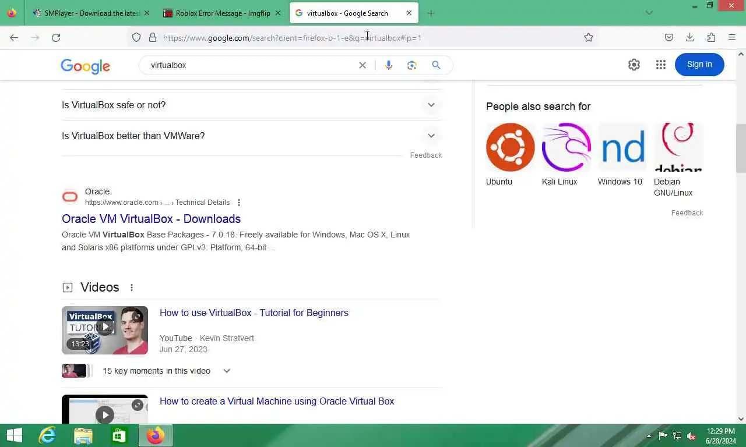Close the SMPlayer tab
Screen dimensions: 746x447
146,13
